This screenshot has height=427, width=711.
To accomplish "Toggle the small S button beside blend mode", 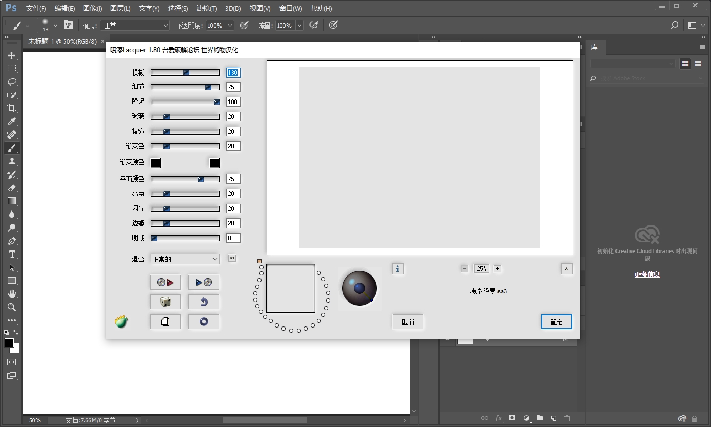I will coord(232,258).
